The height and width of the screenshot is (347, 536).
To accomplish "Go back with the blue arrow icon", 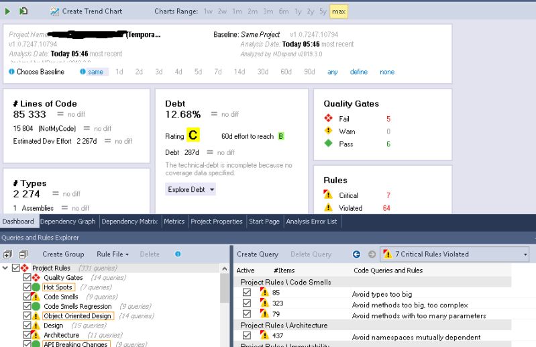I will pos(356,254).
